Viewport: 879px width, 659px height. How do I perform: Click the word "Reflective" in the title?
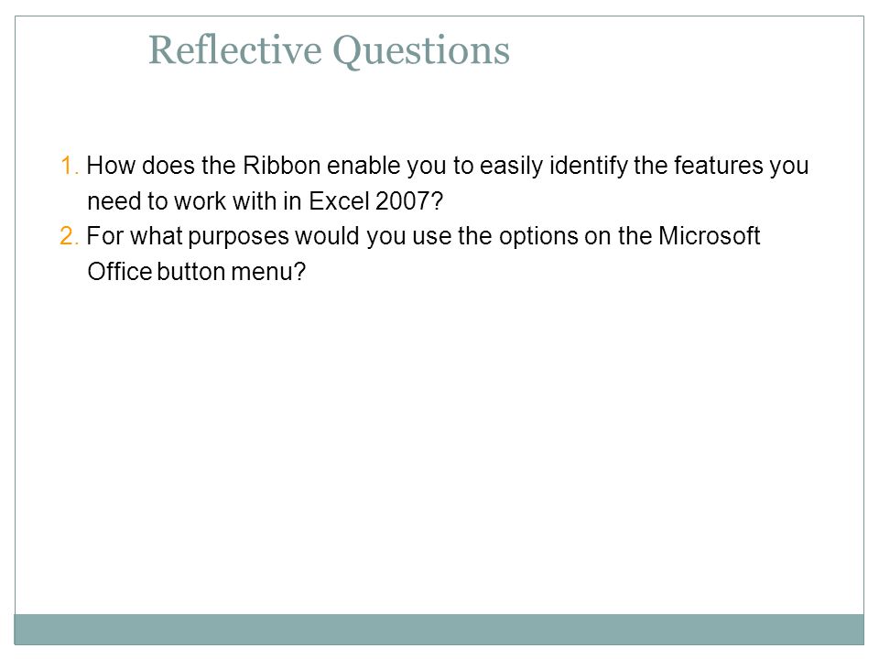[x=235, y=50]
